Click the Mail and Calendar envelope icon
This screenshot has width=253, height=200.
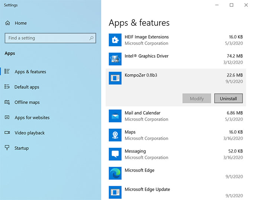tap(115, 116)
